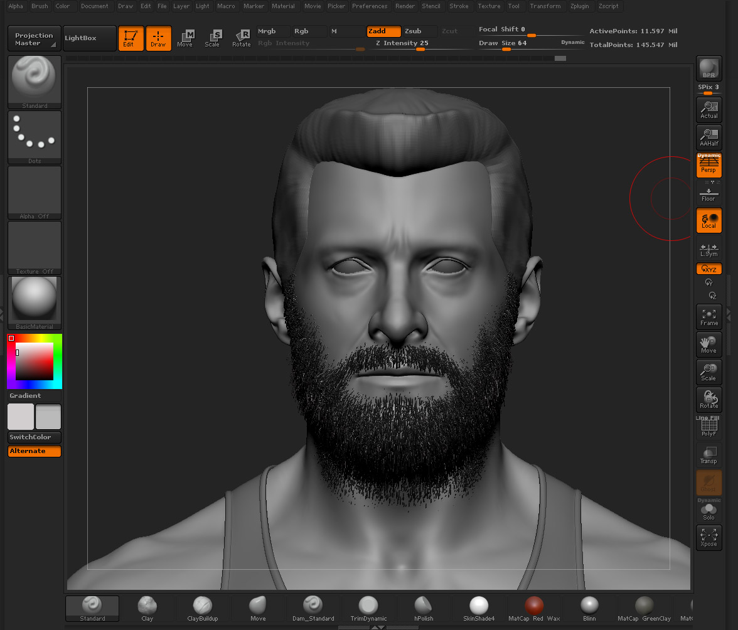Toggle XYZ rotation mode
738x630 pixels.
tap(709, 269)
